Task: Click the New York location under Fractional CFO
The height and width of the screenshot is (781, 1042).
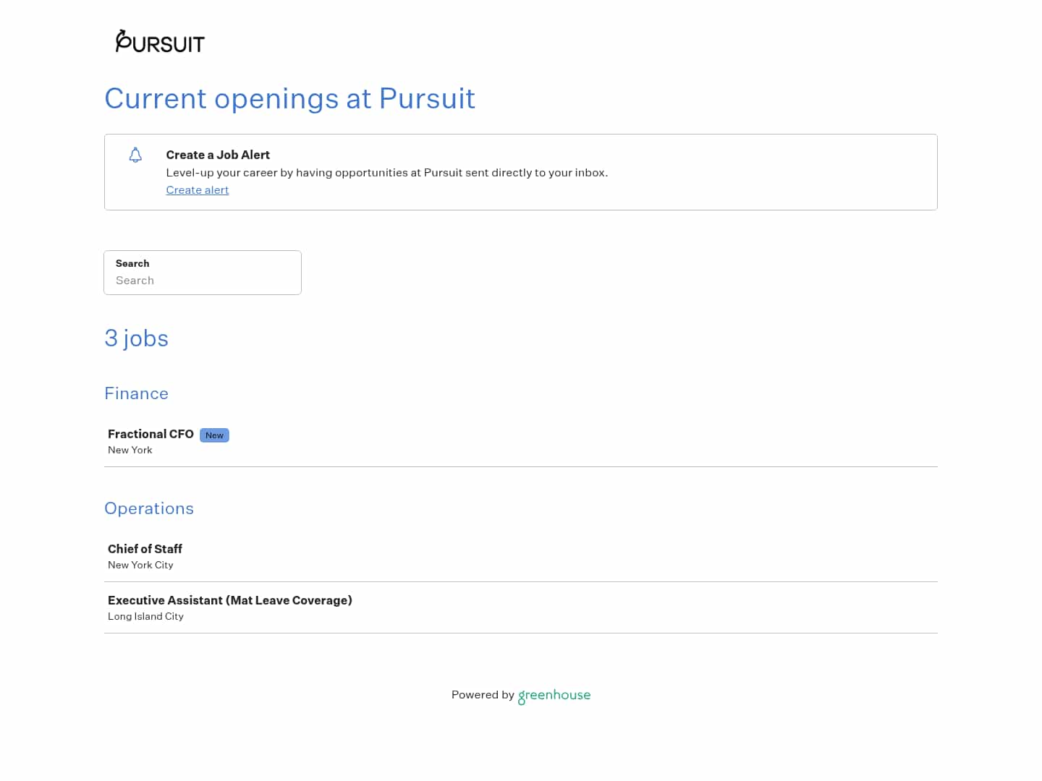Action: [130, 450]
